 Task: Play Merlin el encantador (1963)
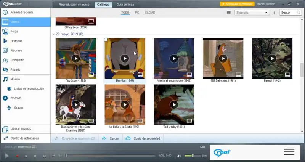tap(174, 58)
